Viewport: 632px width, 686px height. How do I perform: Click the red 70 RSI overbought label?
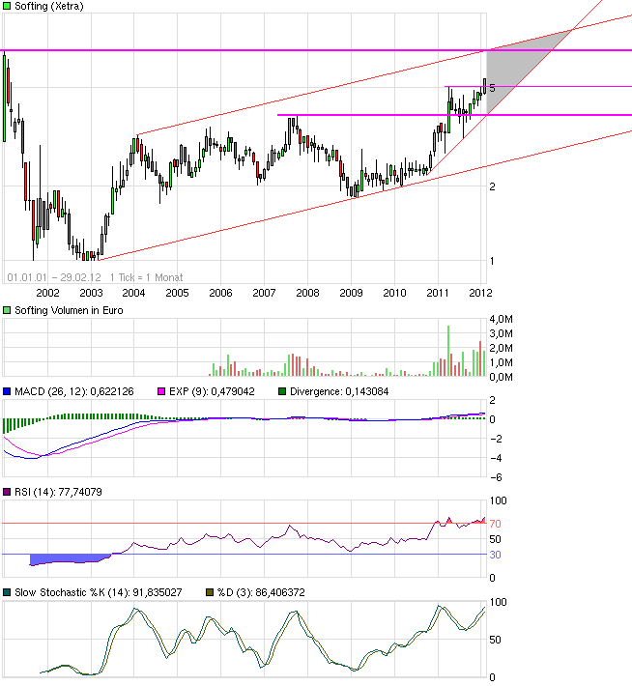495,524
